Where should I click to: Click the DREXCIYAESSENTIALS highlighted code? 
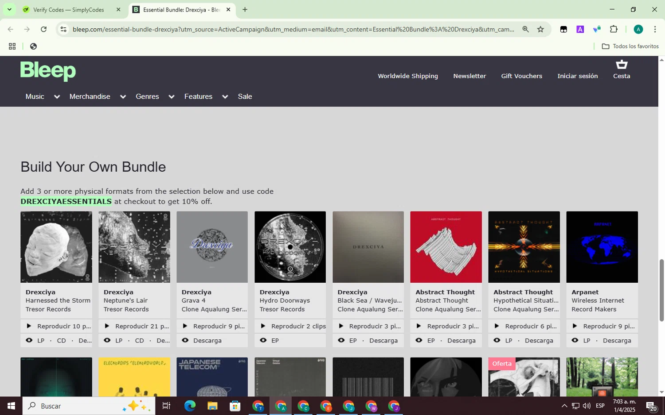66,201
